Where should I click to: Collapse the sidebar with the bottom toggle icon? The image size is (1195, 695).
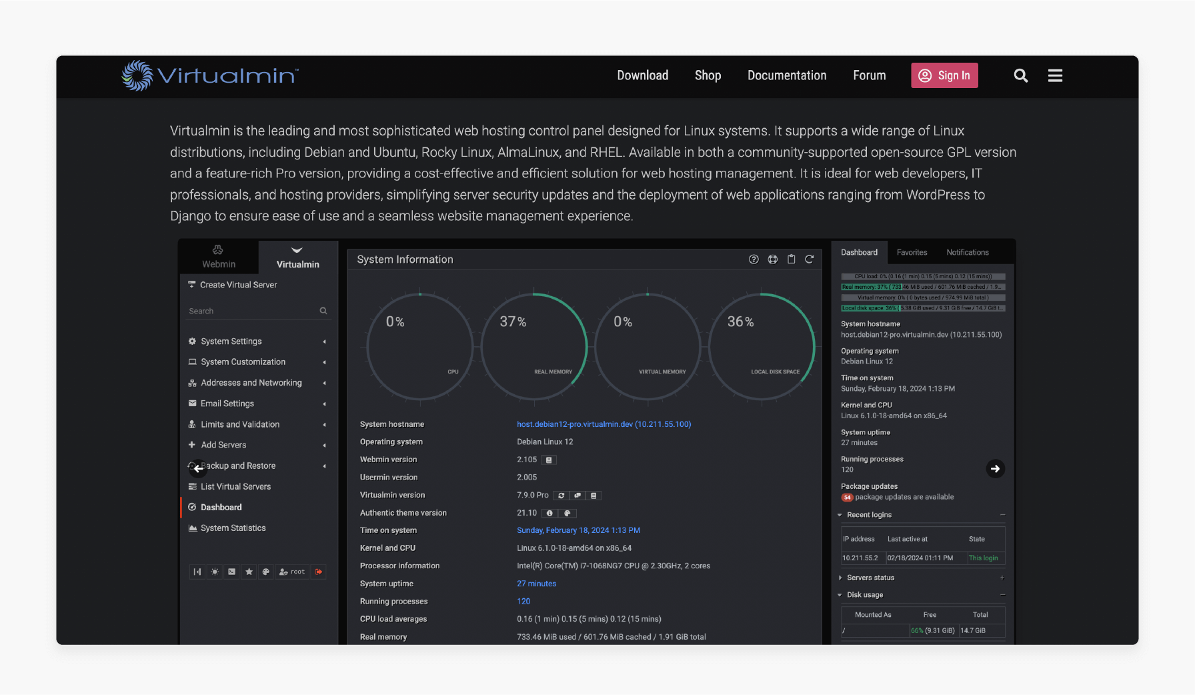point(197,572)
